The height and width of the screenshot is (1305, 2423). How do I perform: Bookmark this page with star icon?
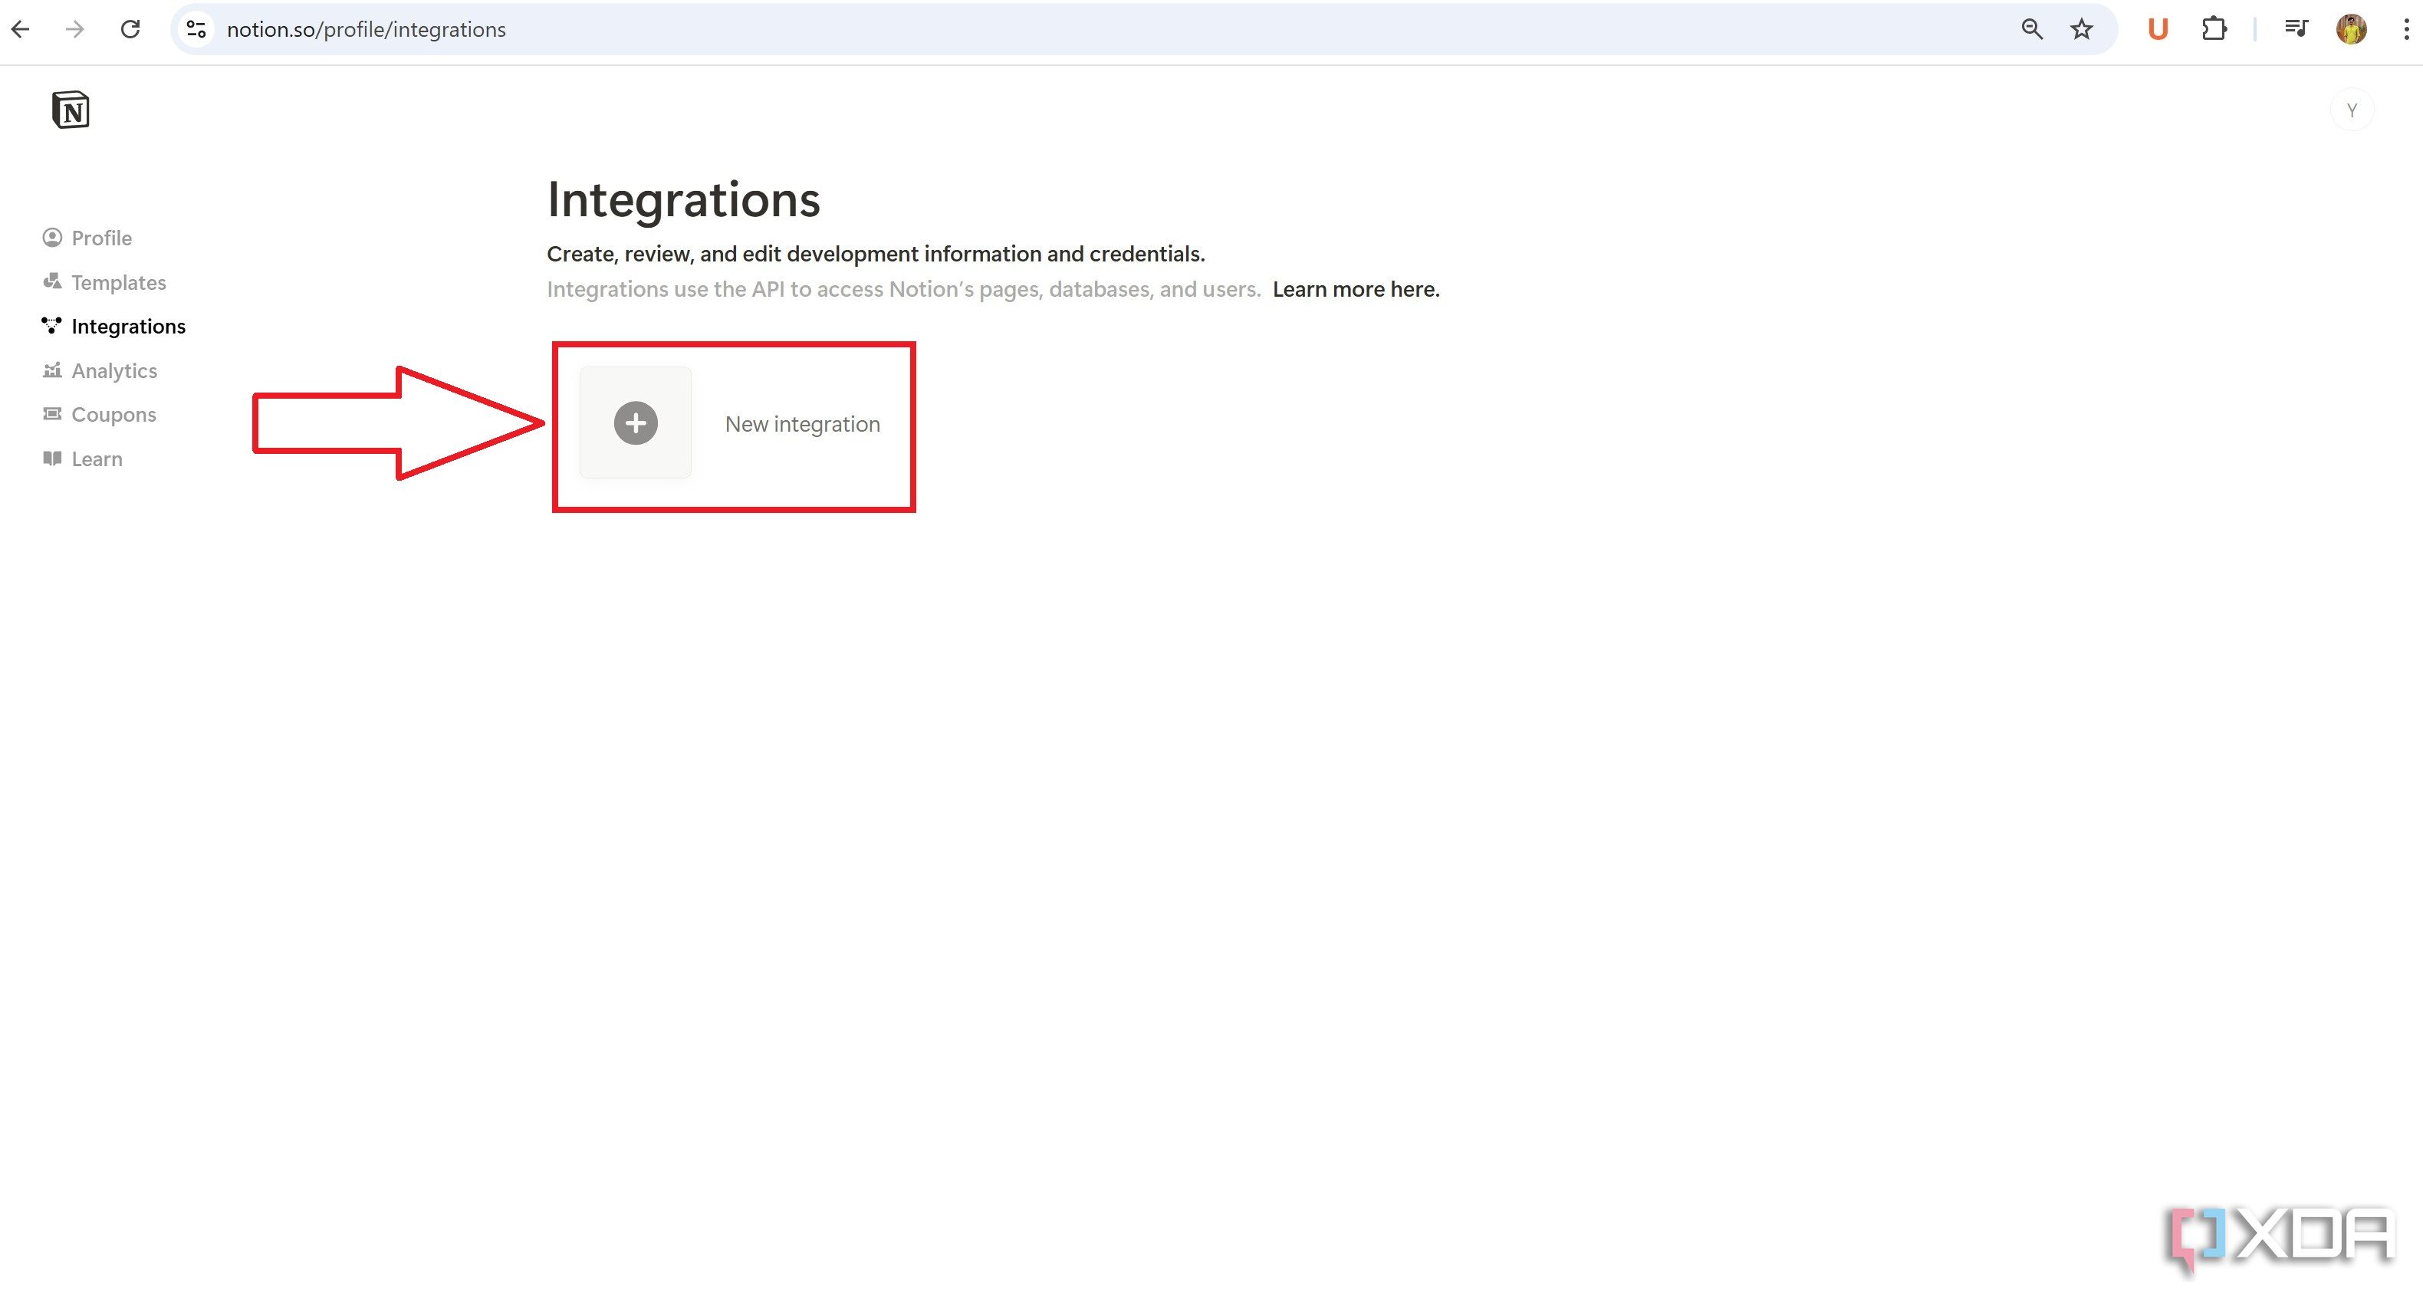2082,29
